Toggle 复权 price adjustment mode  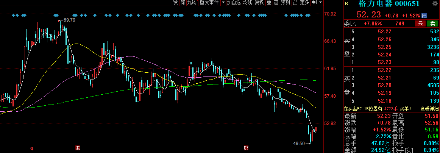click(x=259, y=3)
